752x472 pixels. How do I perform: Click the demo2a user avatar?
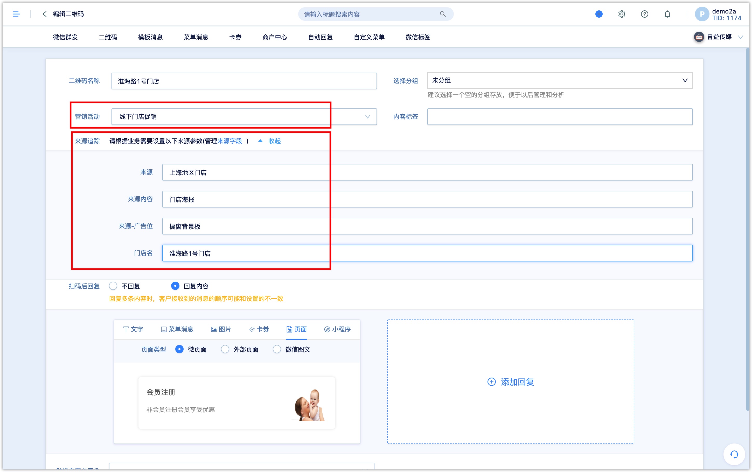(702, 14)
